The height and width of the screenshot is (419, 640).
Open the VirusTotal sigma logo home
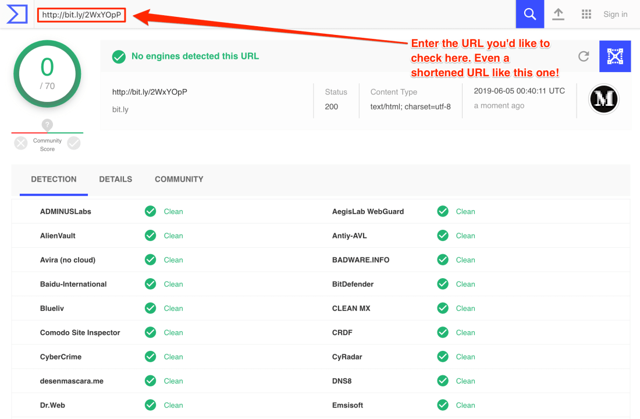(x=17, y=15)
